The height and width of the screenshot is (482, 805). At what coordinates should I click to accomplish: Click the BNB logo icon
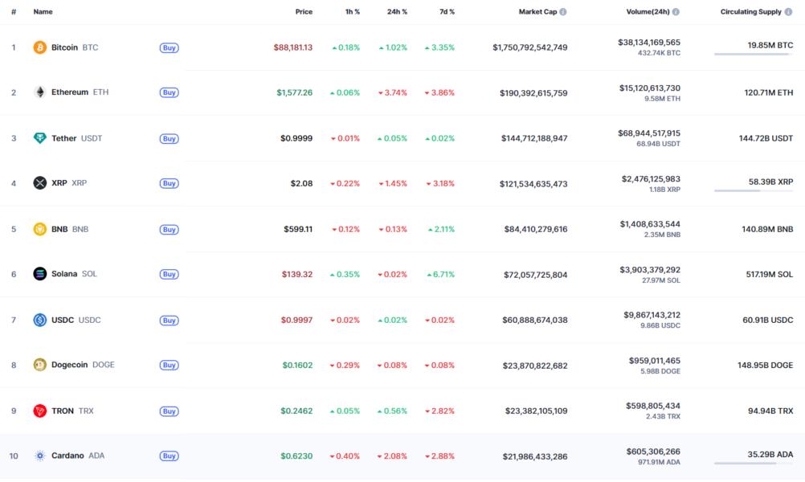coord(39,229)
